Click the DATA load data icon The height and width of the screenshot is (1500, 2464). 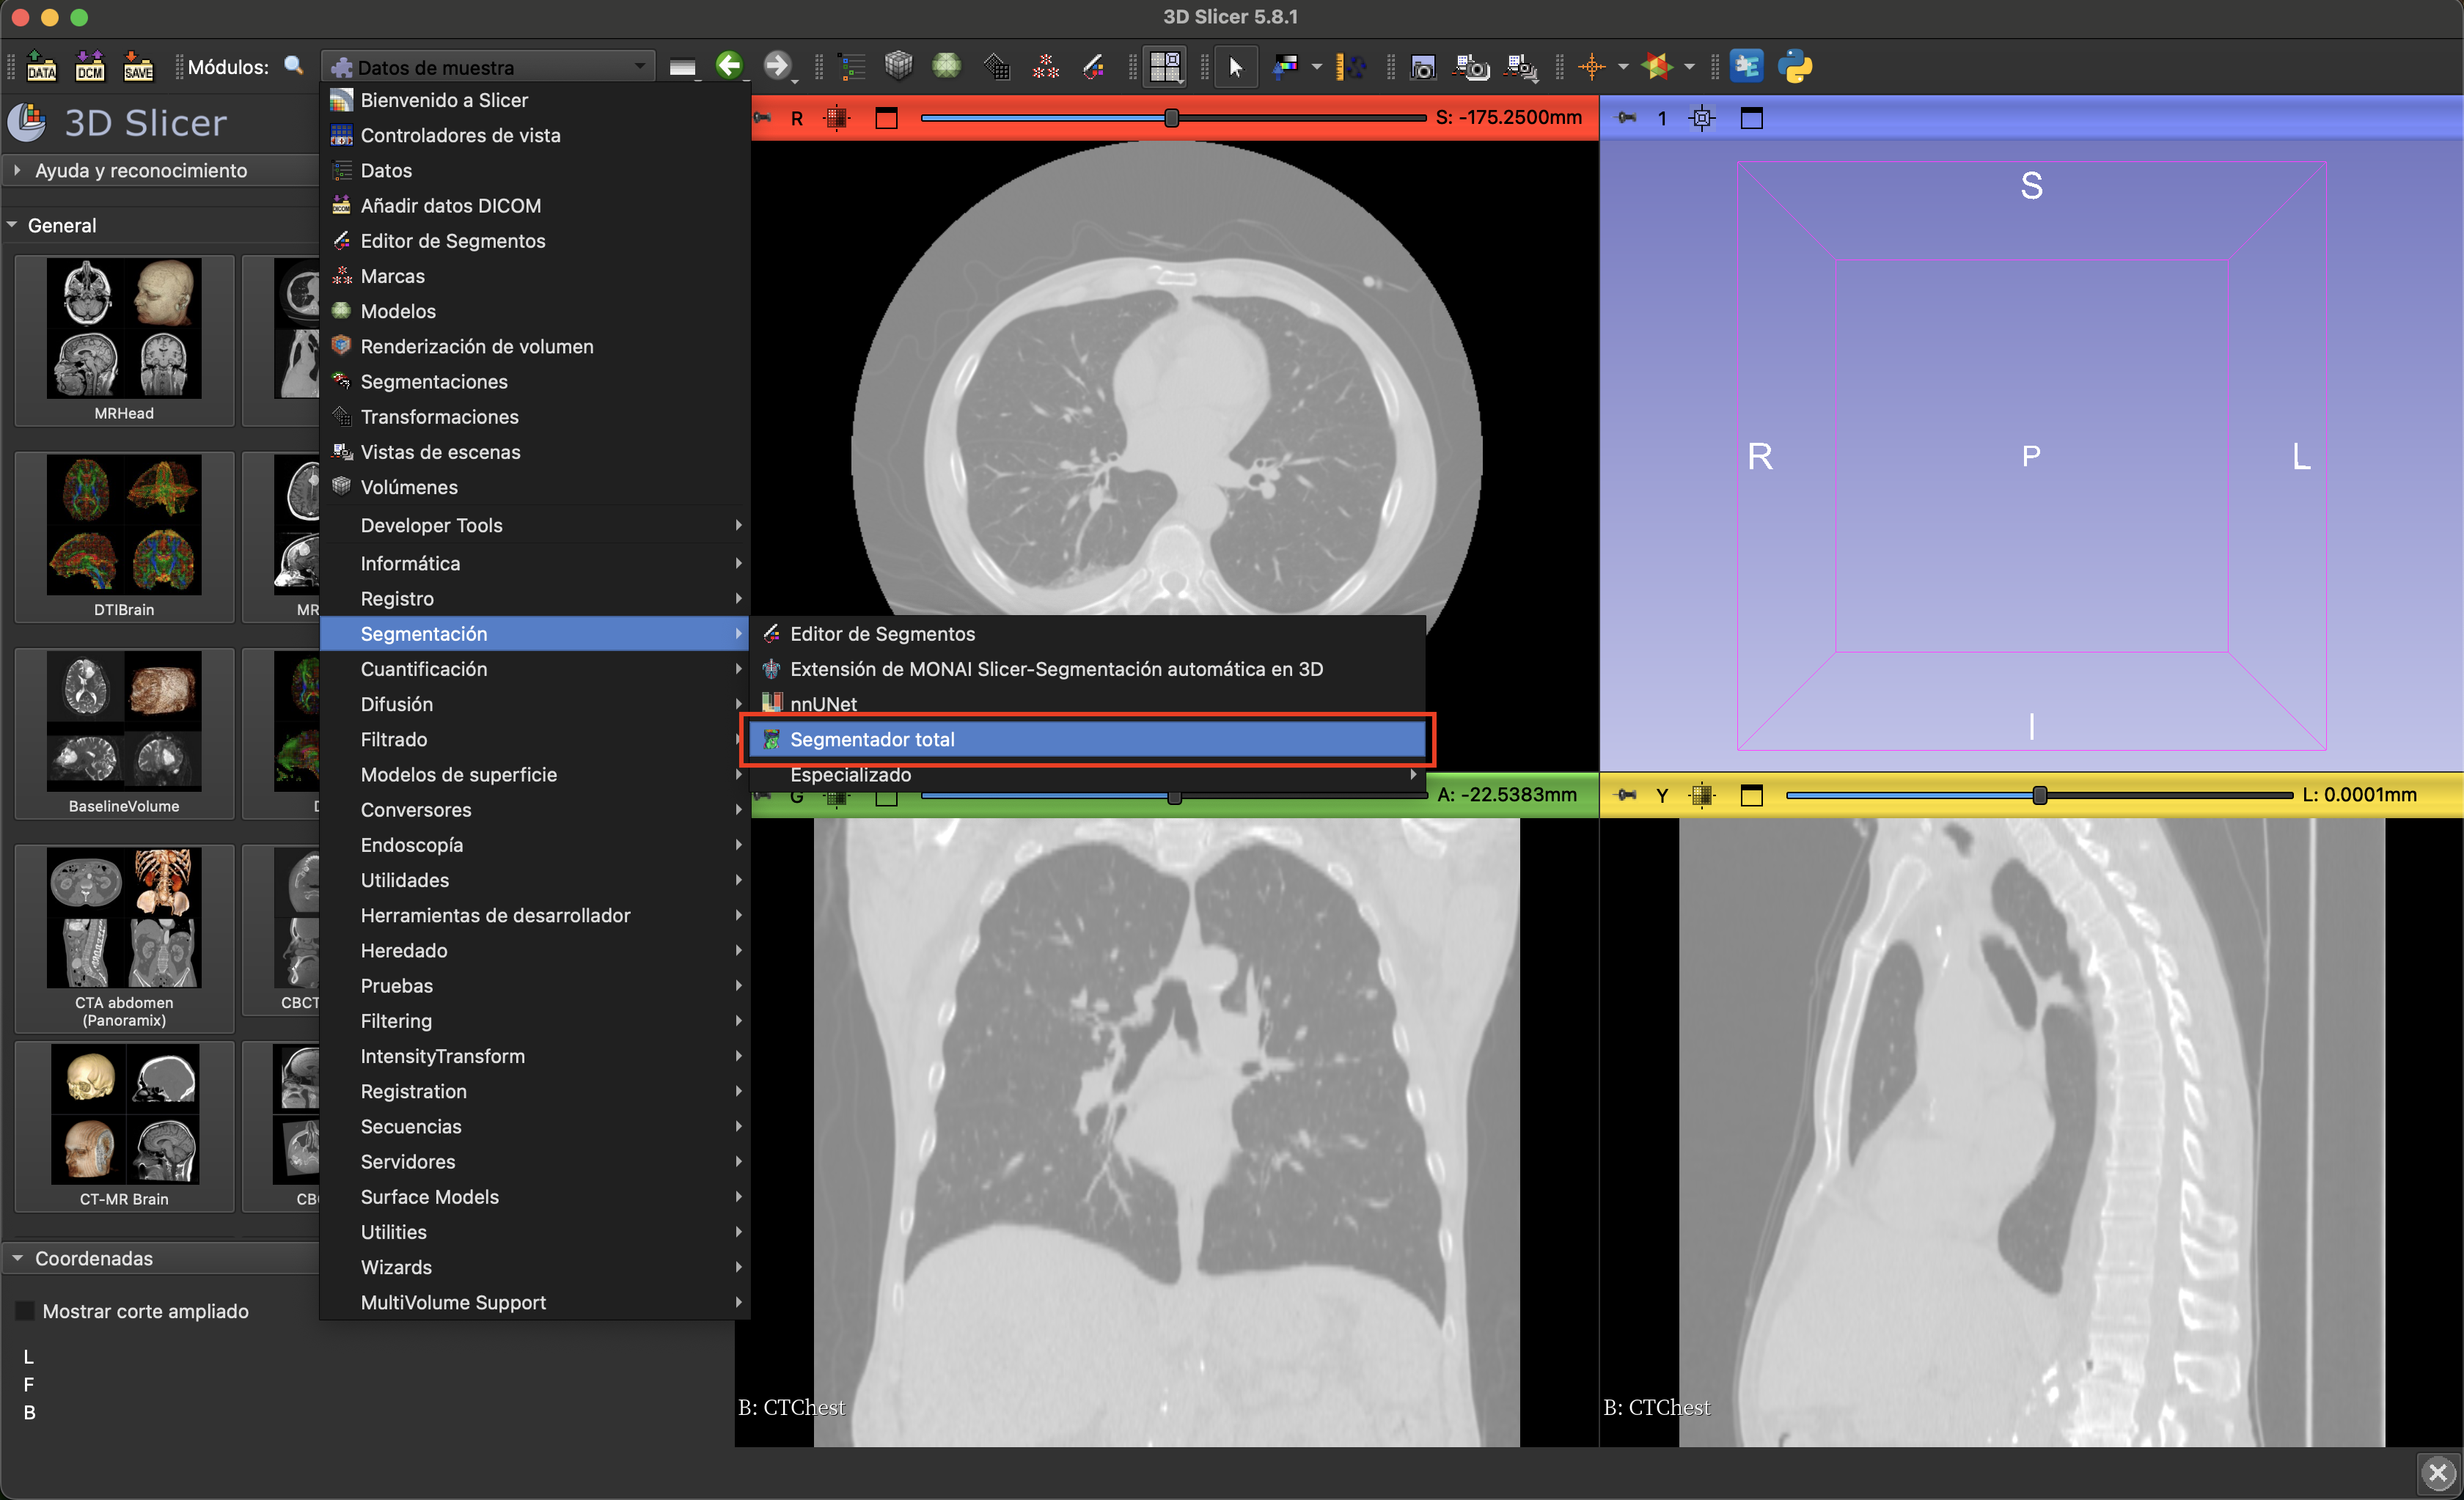click(x=41, y=67)
